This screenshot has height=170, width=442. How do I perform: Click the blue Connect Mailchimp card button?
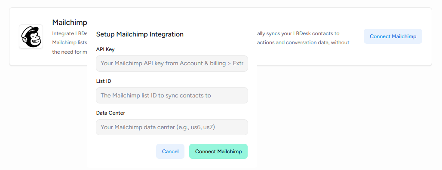[x=393, y=36]
